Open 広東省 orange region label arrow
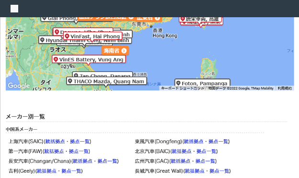 point(157,18)
